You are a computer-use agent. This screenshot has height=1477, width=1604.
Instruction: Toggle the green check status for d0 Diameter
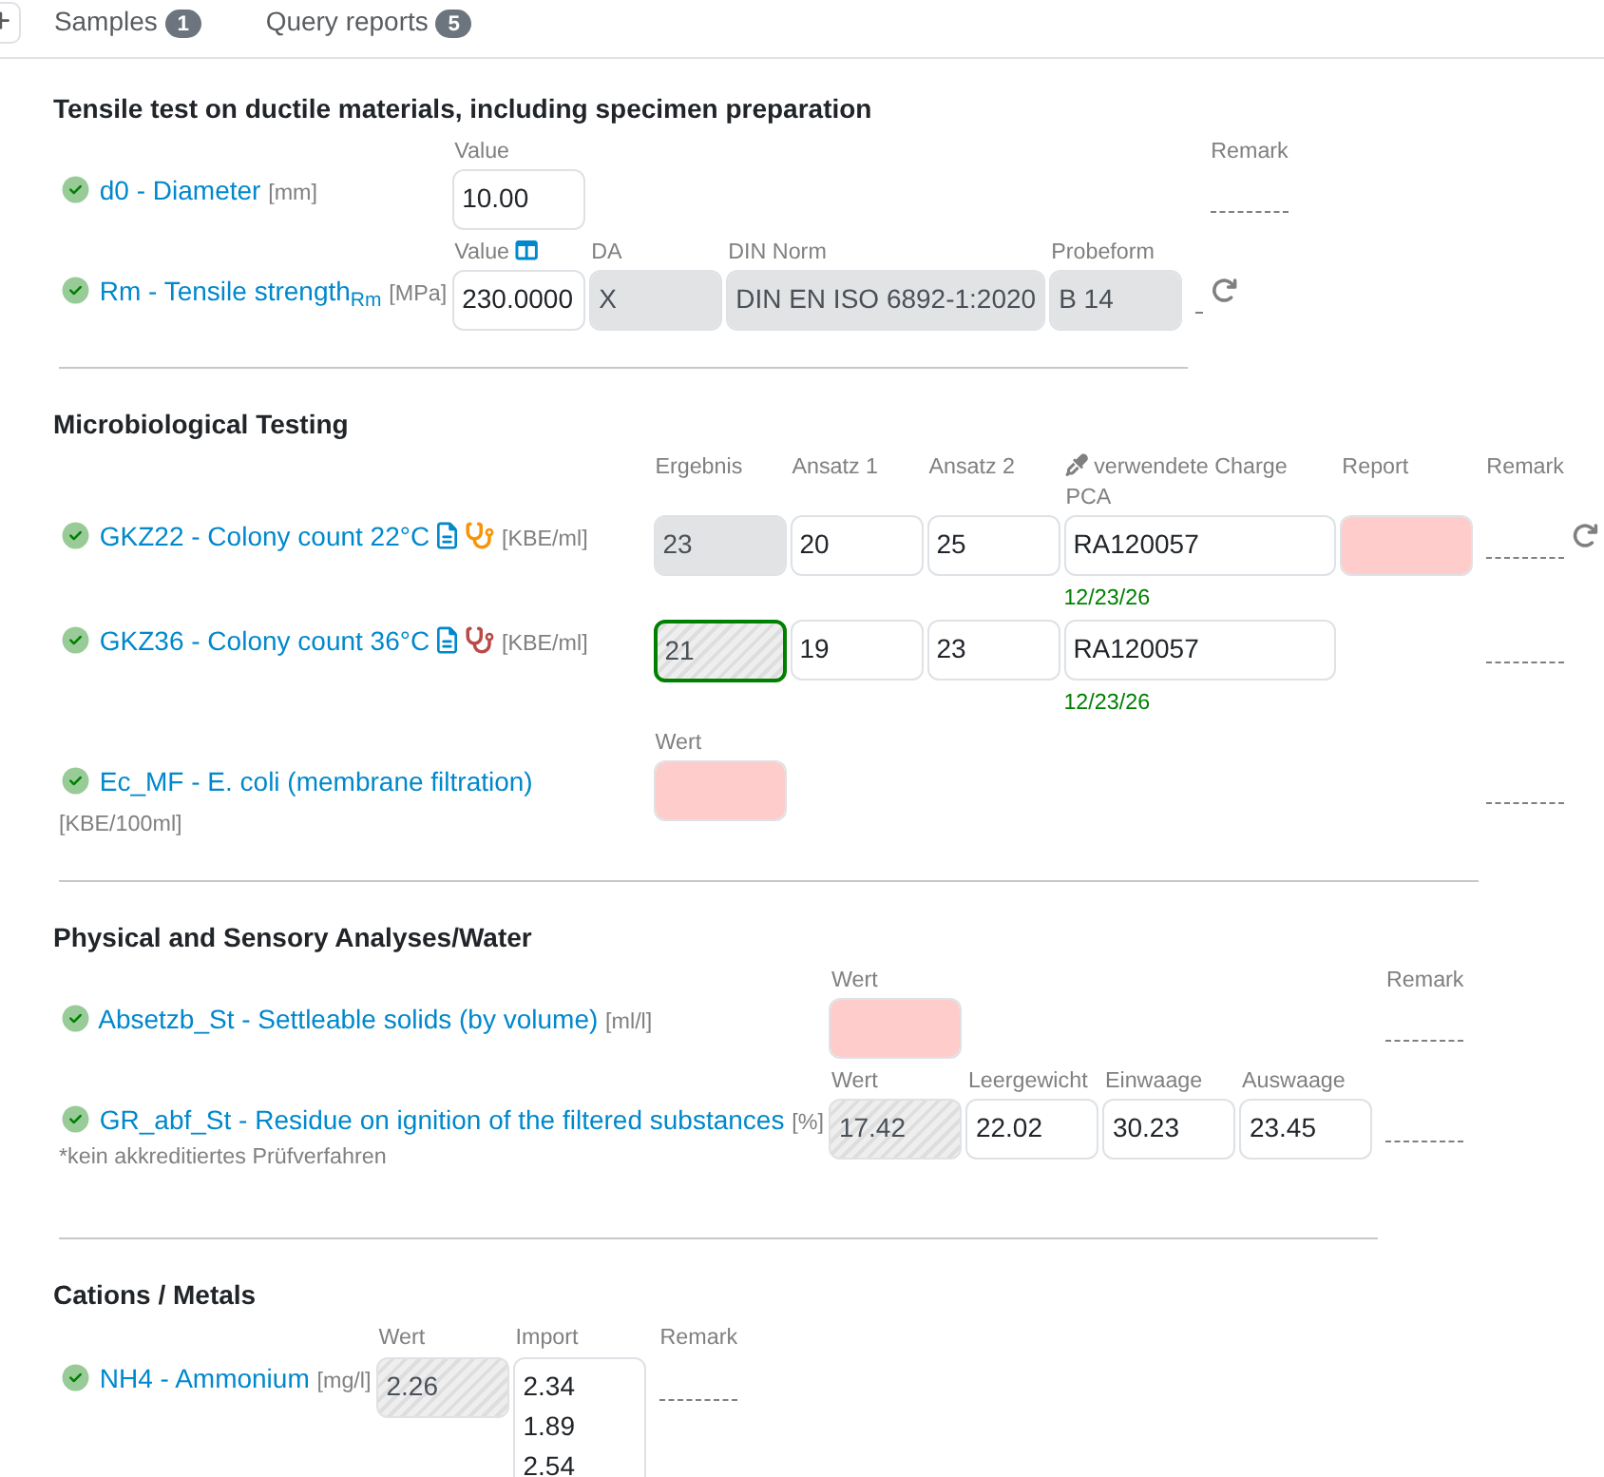tap(75, 190)
